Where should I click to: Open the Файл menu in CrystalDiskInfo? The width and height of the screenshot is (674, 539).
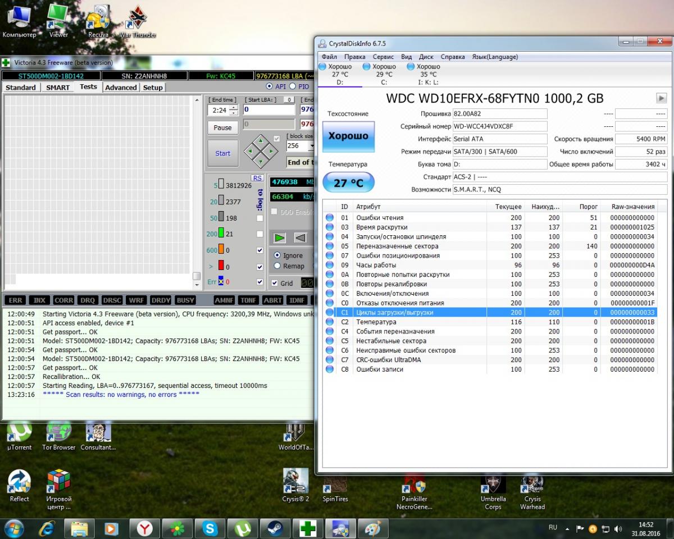click(330, 57)
